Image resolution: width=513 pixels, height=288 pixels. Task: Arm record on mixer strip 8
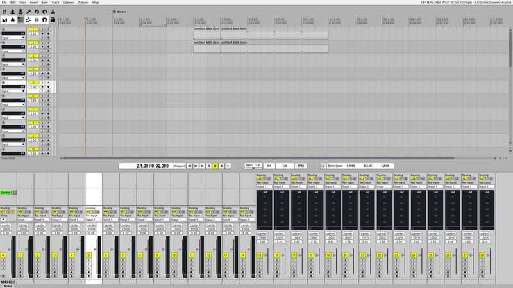[140, 276]
